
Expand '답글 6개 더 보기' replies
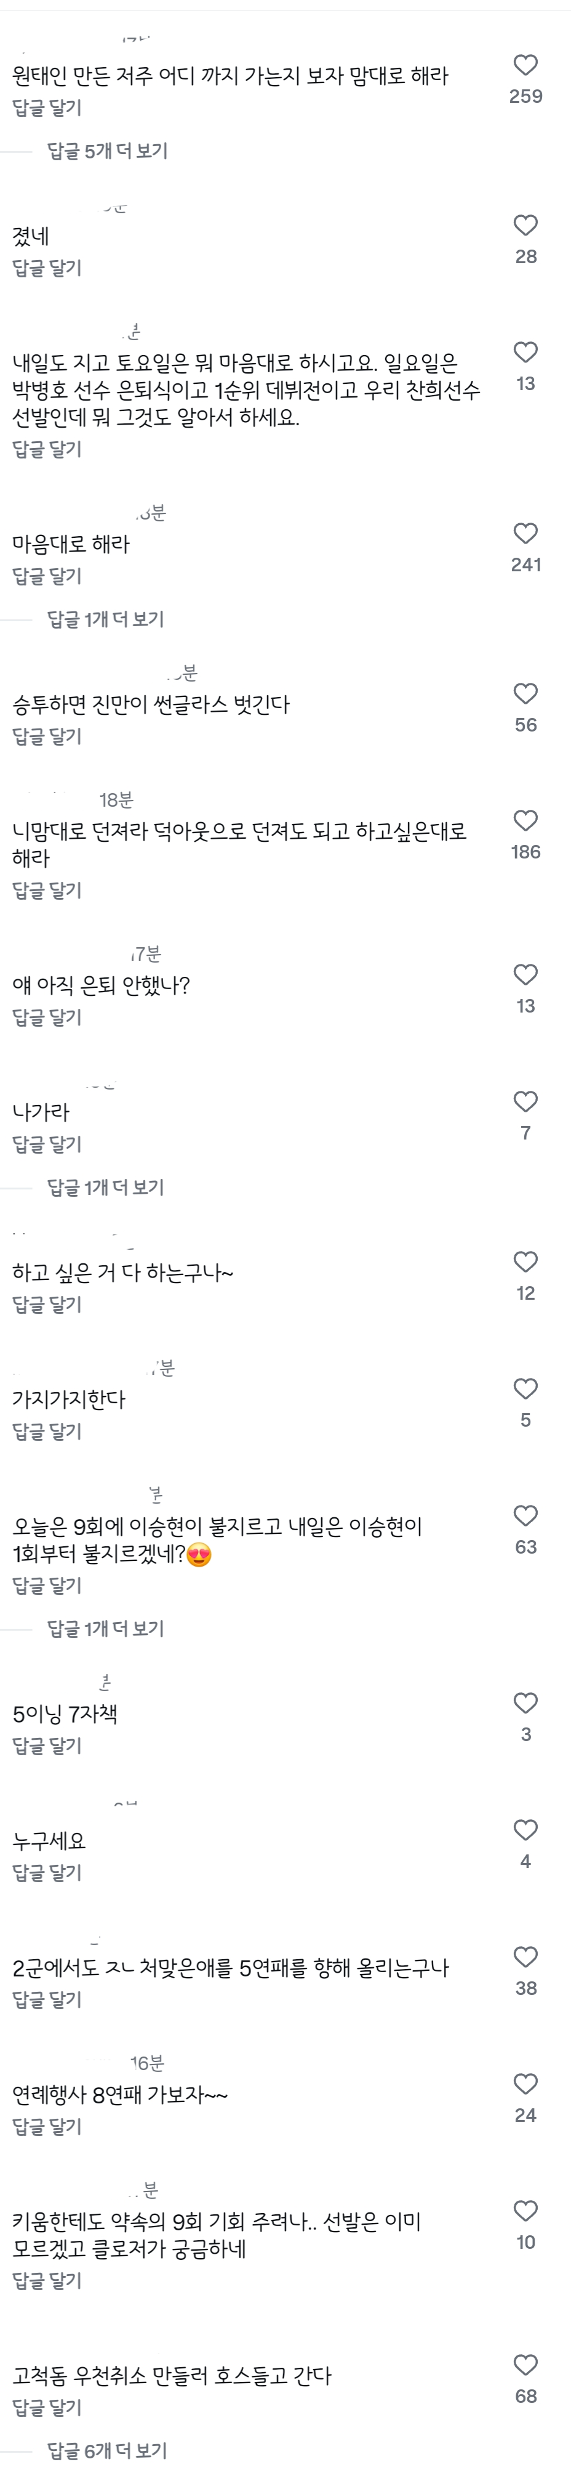click(108, 2451)
